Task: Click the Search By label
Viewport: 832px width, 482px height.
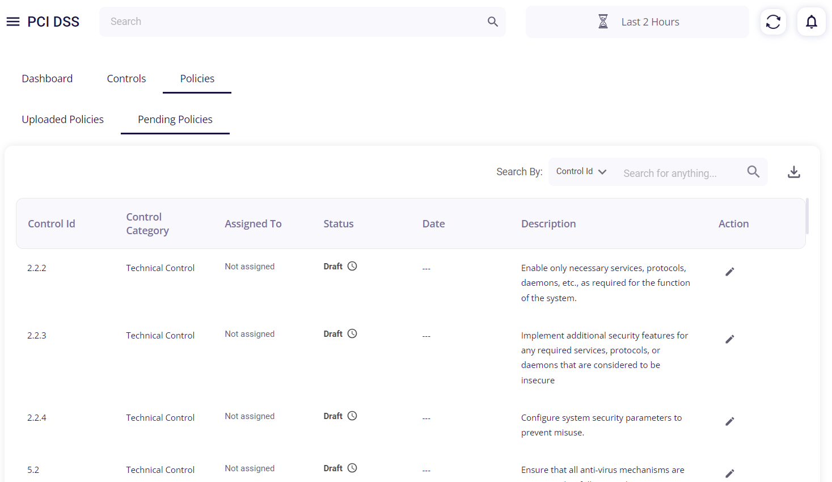Action: point(520,172)
